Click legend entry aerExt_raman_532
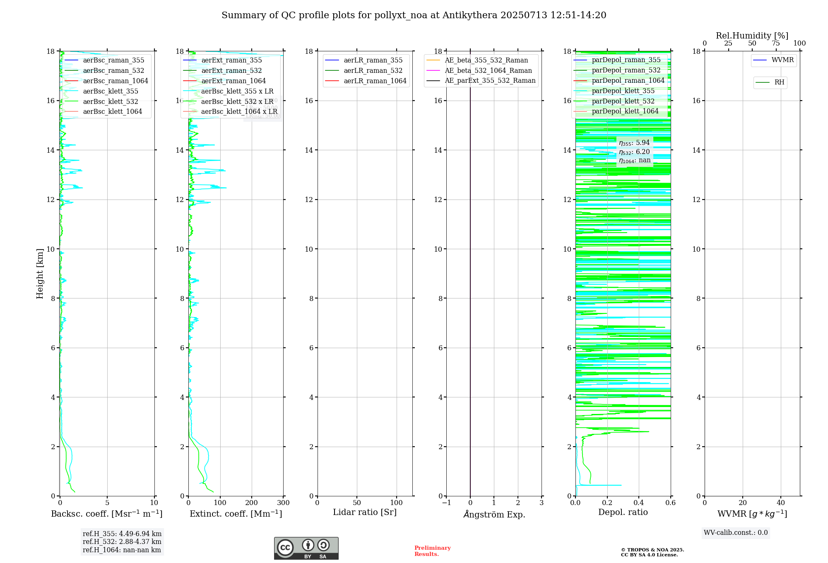Image resolution: width=828 pixels, height=563 pixels. click(x=222, y=71)
